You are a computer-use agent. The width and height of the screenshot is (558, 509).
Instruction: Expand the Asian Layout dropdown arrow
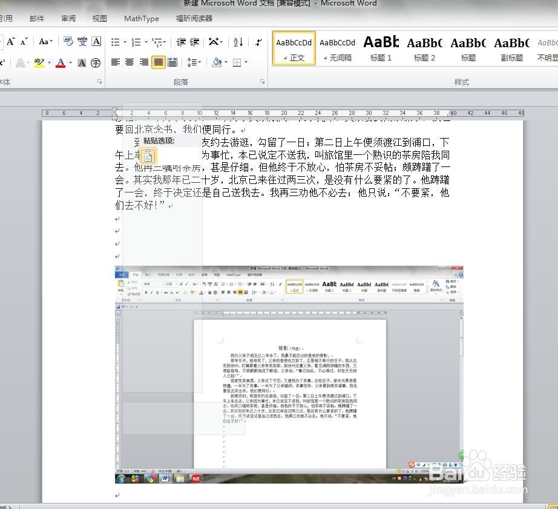(x=222, y=42)
